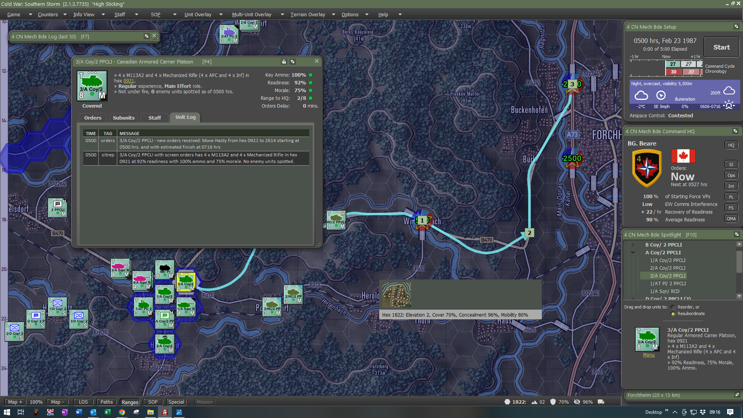
Task: Click the lock icon in unit dialog
Action: click(284, 62)
